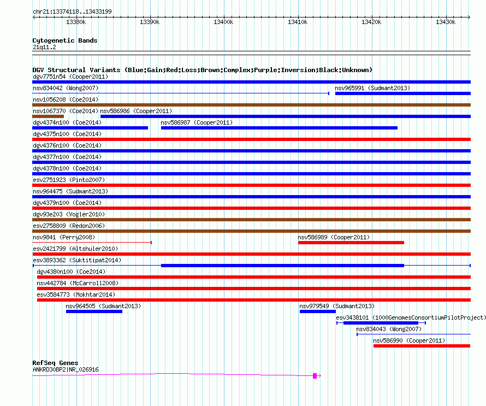Click the chr21:13374118..13433199 coordinates text

(x=72, y=11)
